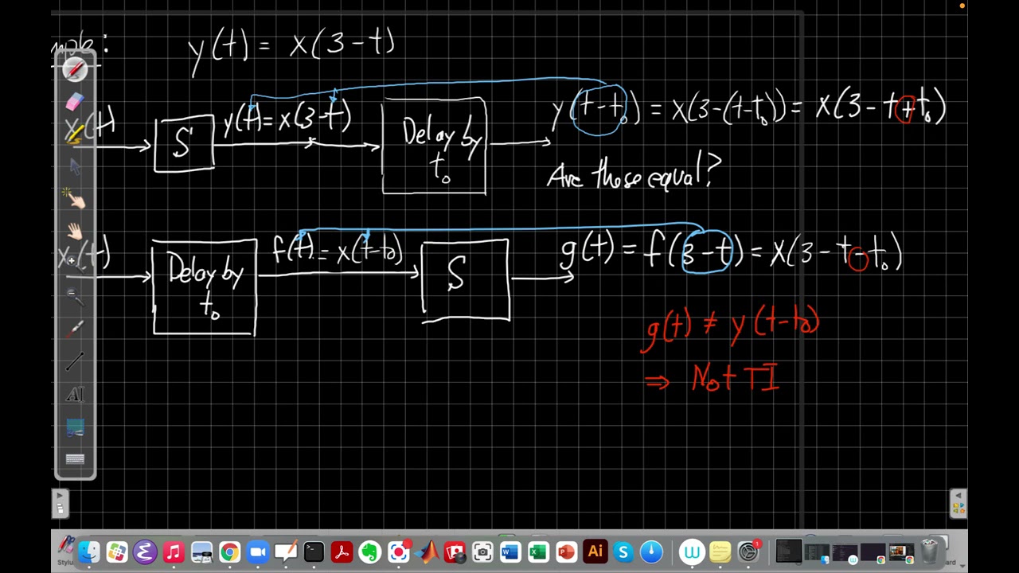Pick the arrow selection pointer tool

[x=75, y=166]
